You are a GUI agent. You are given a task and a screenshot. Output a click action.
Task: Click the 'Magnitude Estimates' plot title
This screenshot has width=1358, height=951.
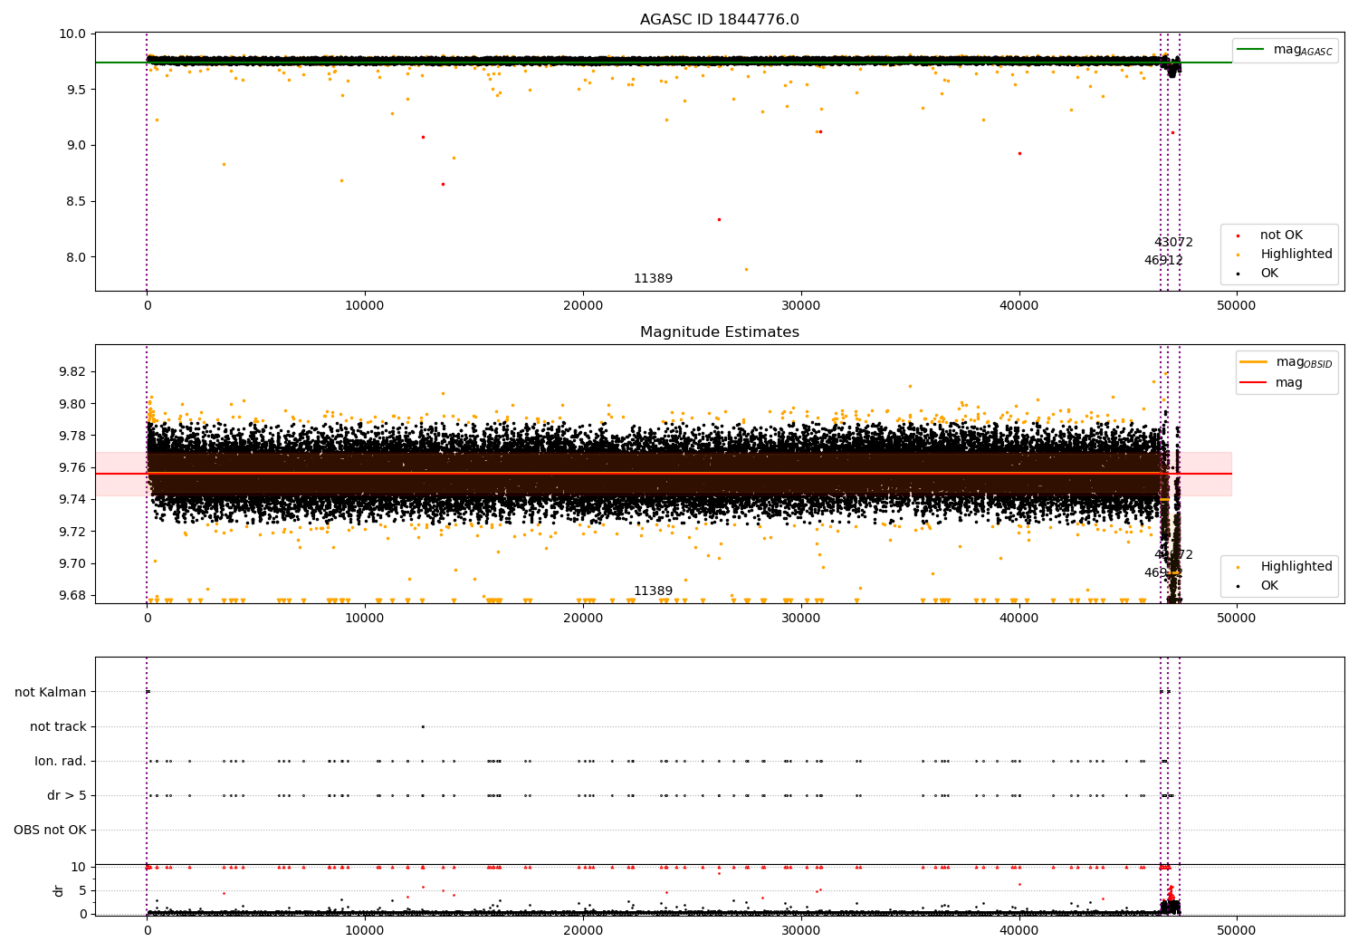tap(720, 332)
